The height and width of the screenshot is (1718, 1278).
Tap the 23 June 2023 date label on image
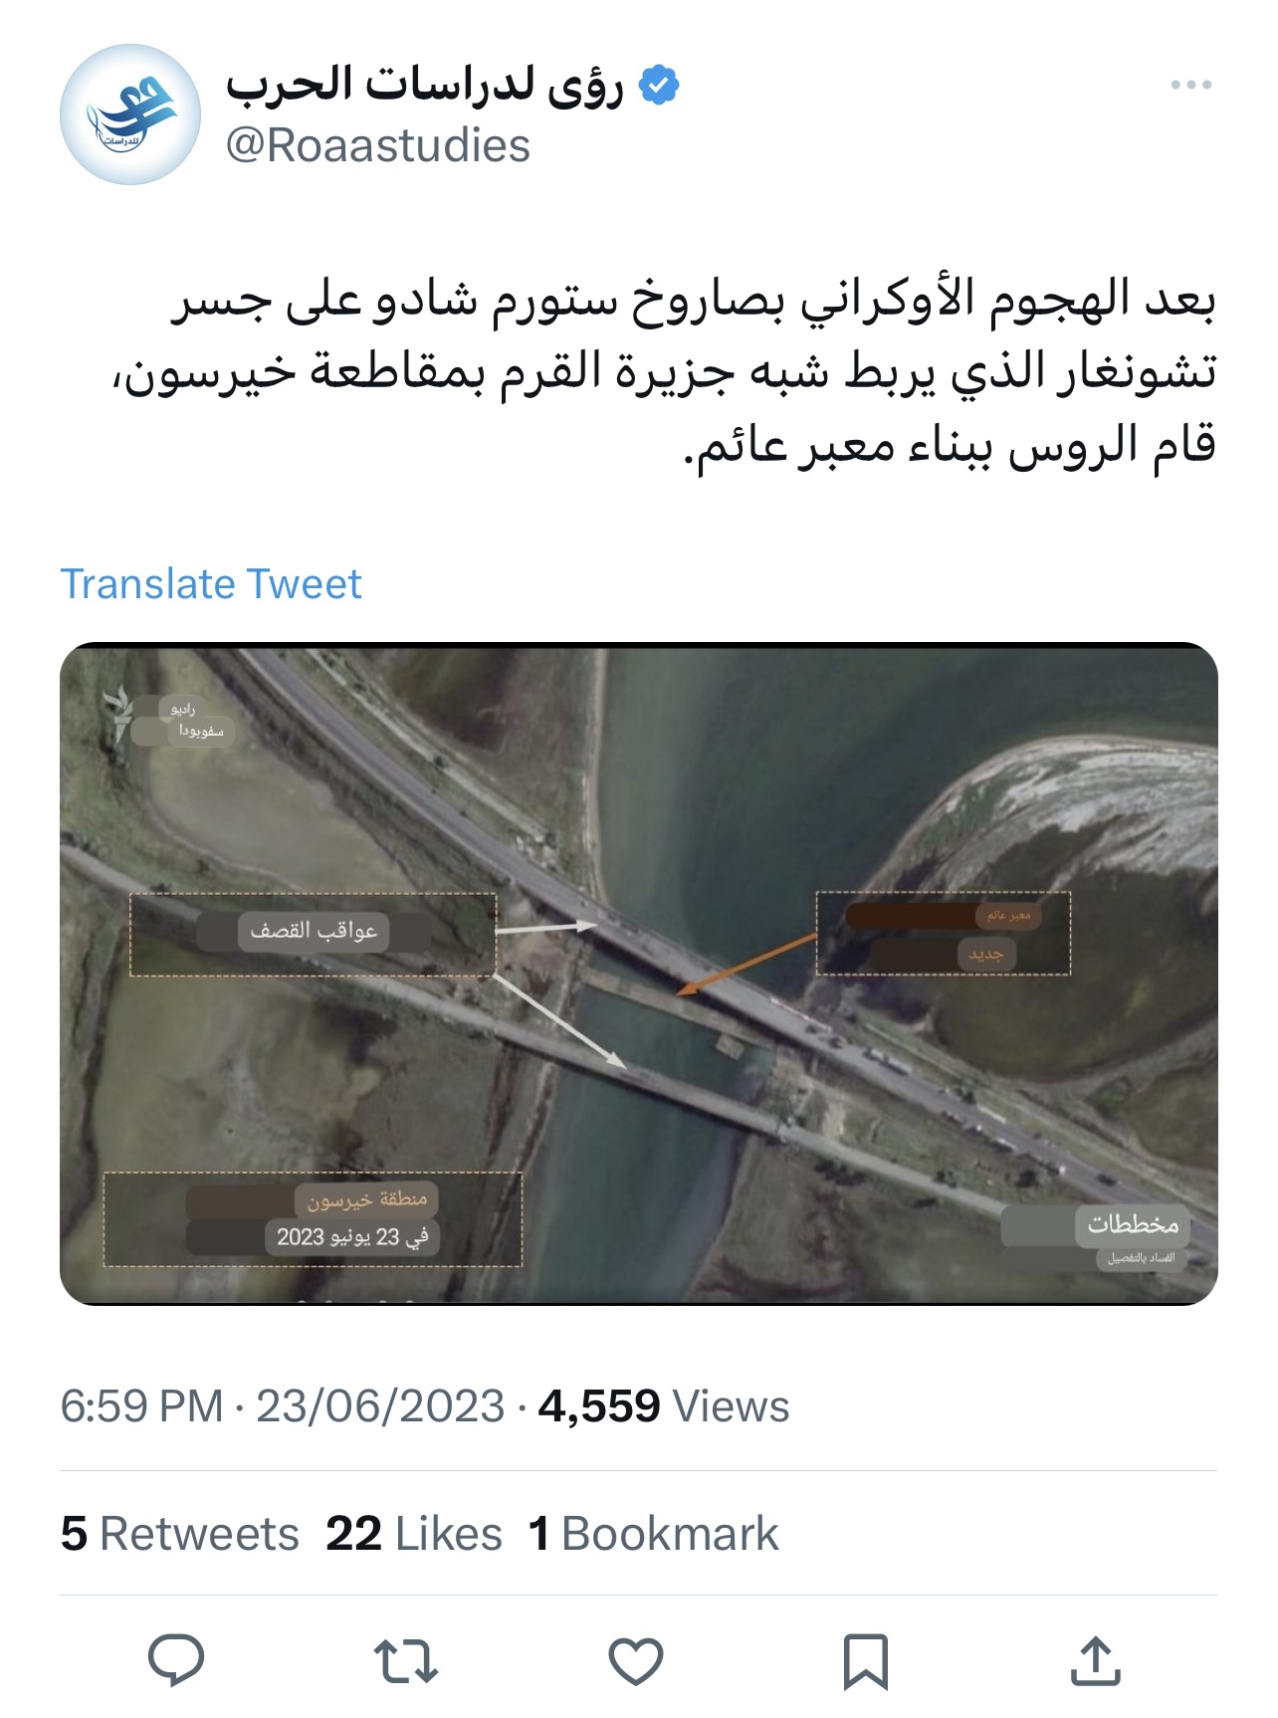(352, 1237)
